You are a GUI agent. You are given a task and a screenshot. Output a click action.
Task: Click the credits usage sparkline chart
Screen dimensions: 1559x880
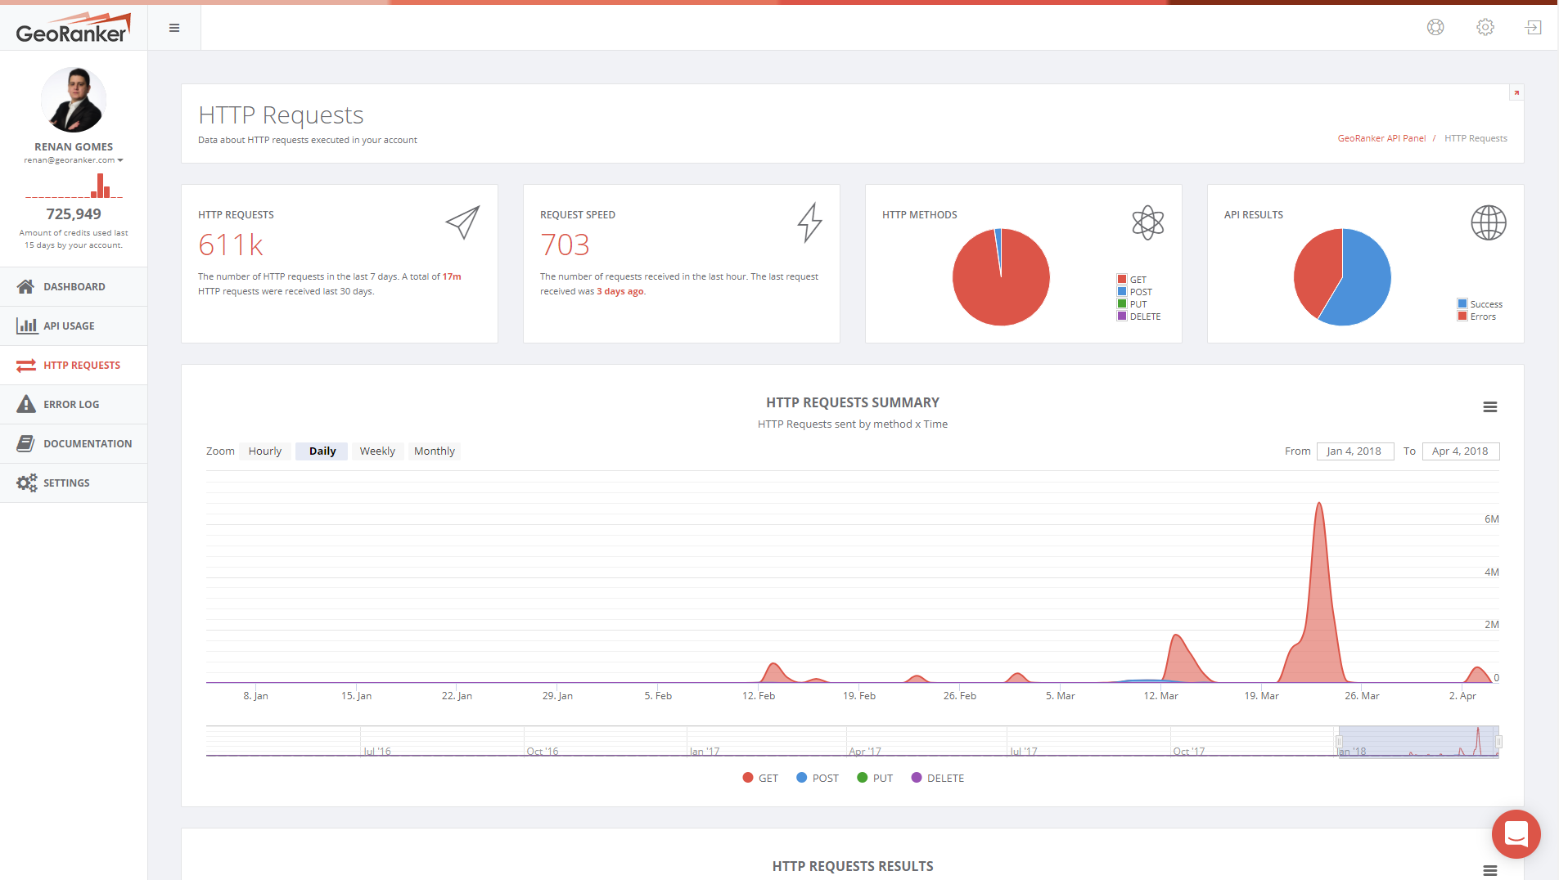point(74,186)
